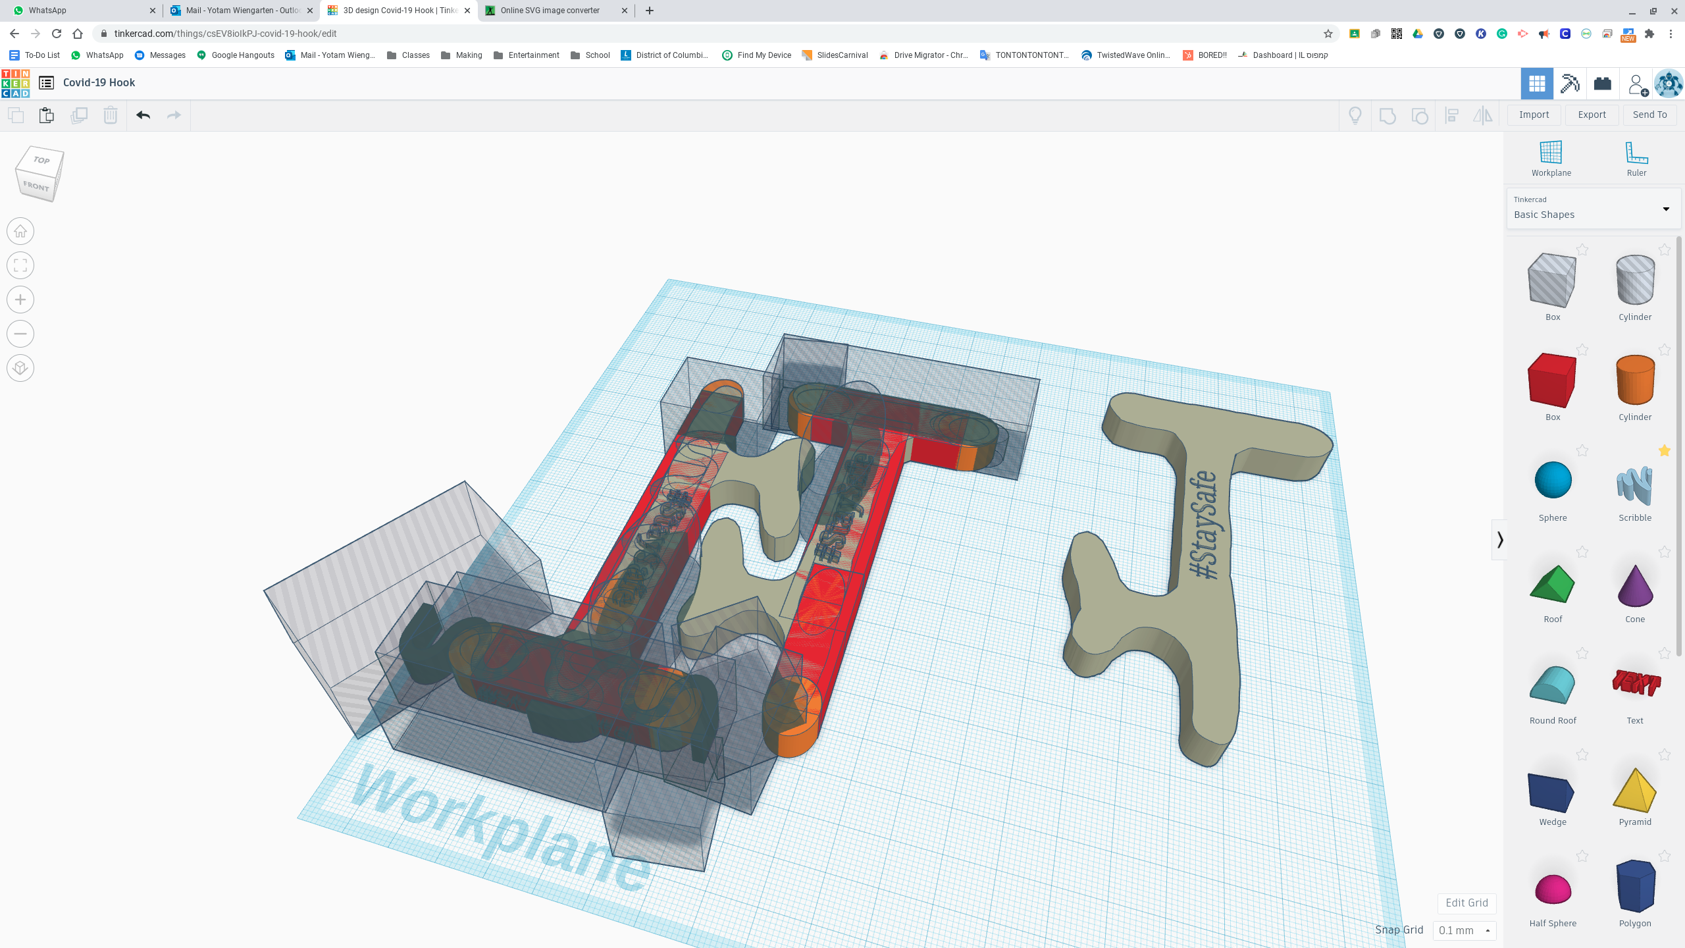The width and height of the screenshot is (1685, 948).
Task: Open the To-Do List bookmark
Action: pyautogui.click(x=35, y=55)
